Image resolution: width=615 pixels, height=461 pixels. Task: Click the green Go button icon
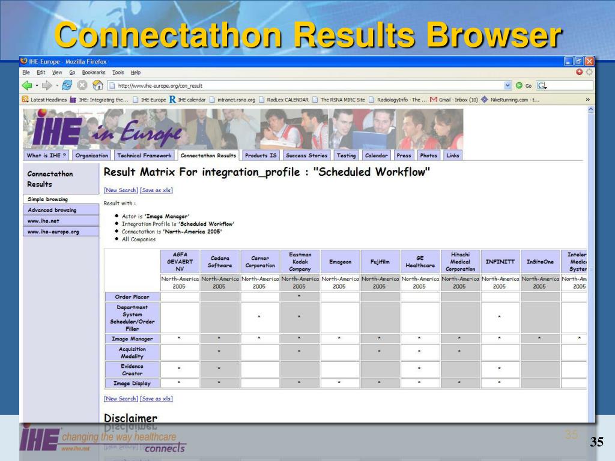point(519,85)
